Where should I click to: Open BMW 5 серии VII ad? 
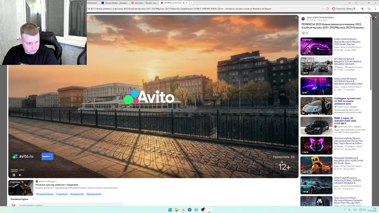click(346, 121)
